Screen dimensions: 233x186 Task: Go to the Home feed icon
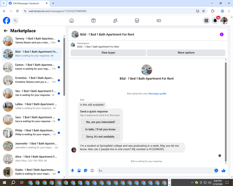tap(71, 21)
